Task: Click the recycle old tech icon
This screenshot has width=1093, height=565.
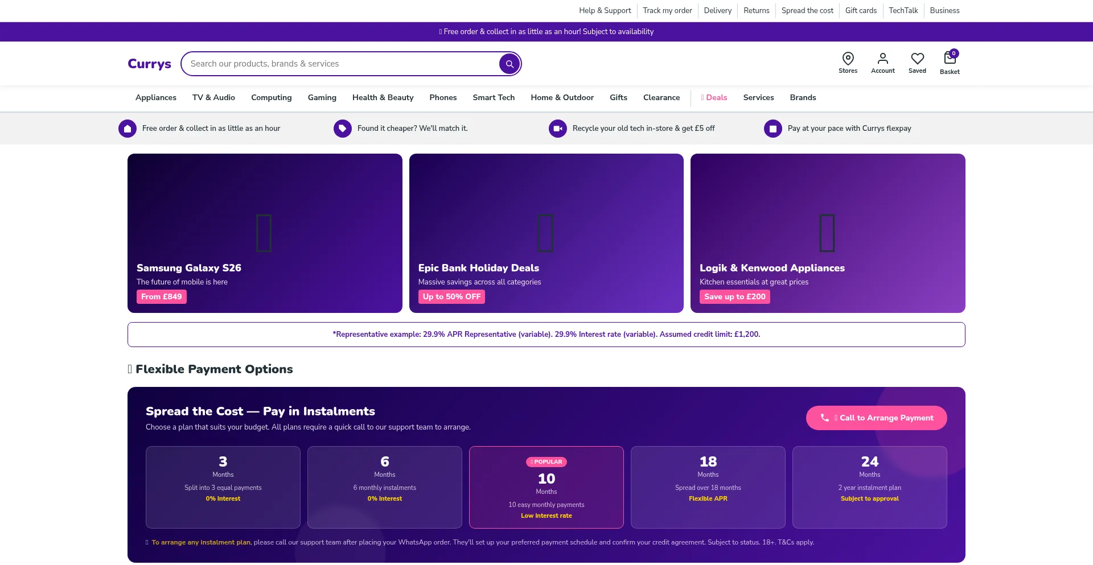Action: pyautogui.click(x=558, y=129)
